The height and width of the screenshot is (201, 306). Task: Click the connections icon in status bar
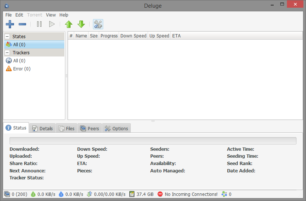[7, 194]
